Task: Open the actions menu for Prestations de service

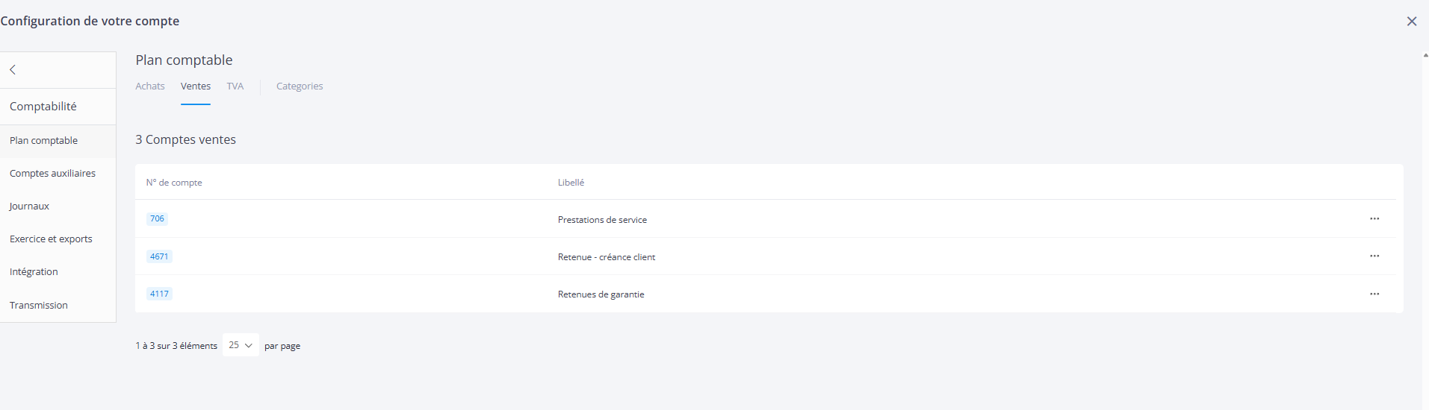Action: [1374, 219]
